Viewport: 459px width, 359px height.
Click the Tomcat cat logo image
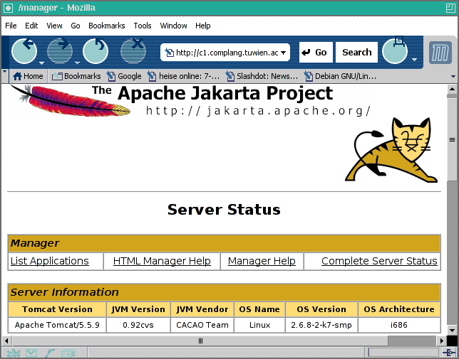[x=391, y=150]
